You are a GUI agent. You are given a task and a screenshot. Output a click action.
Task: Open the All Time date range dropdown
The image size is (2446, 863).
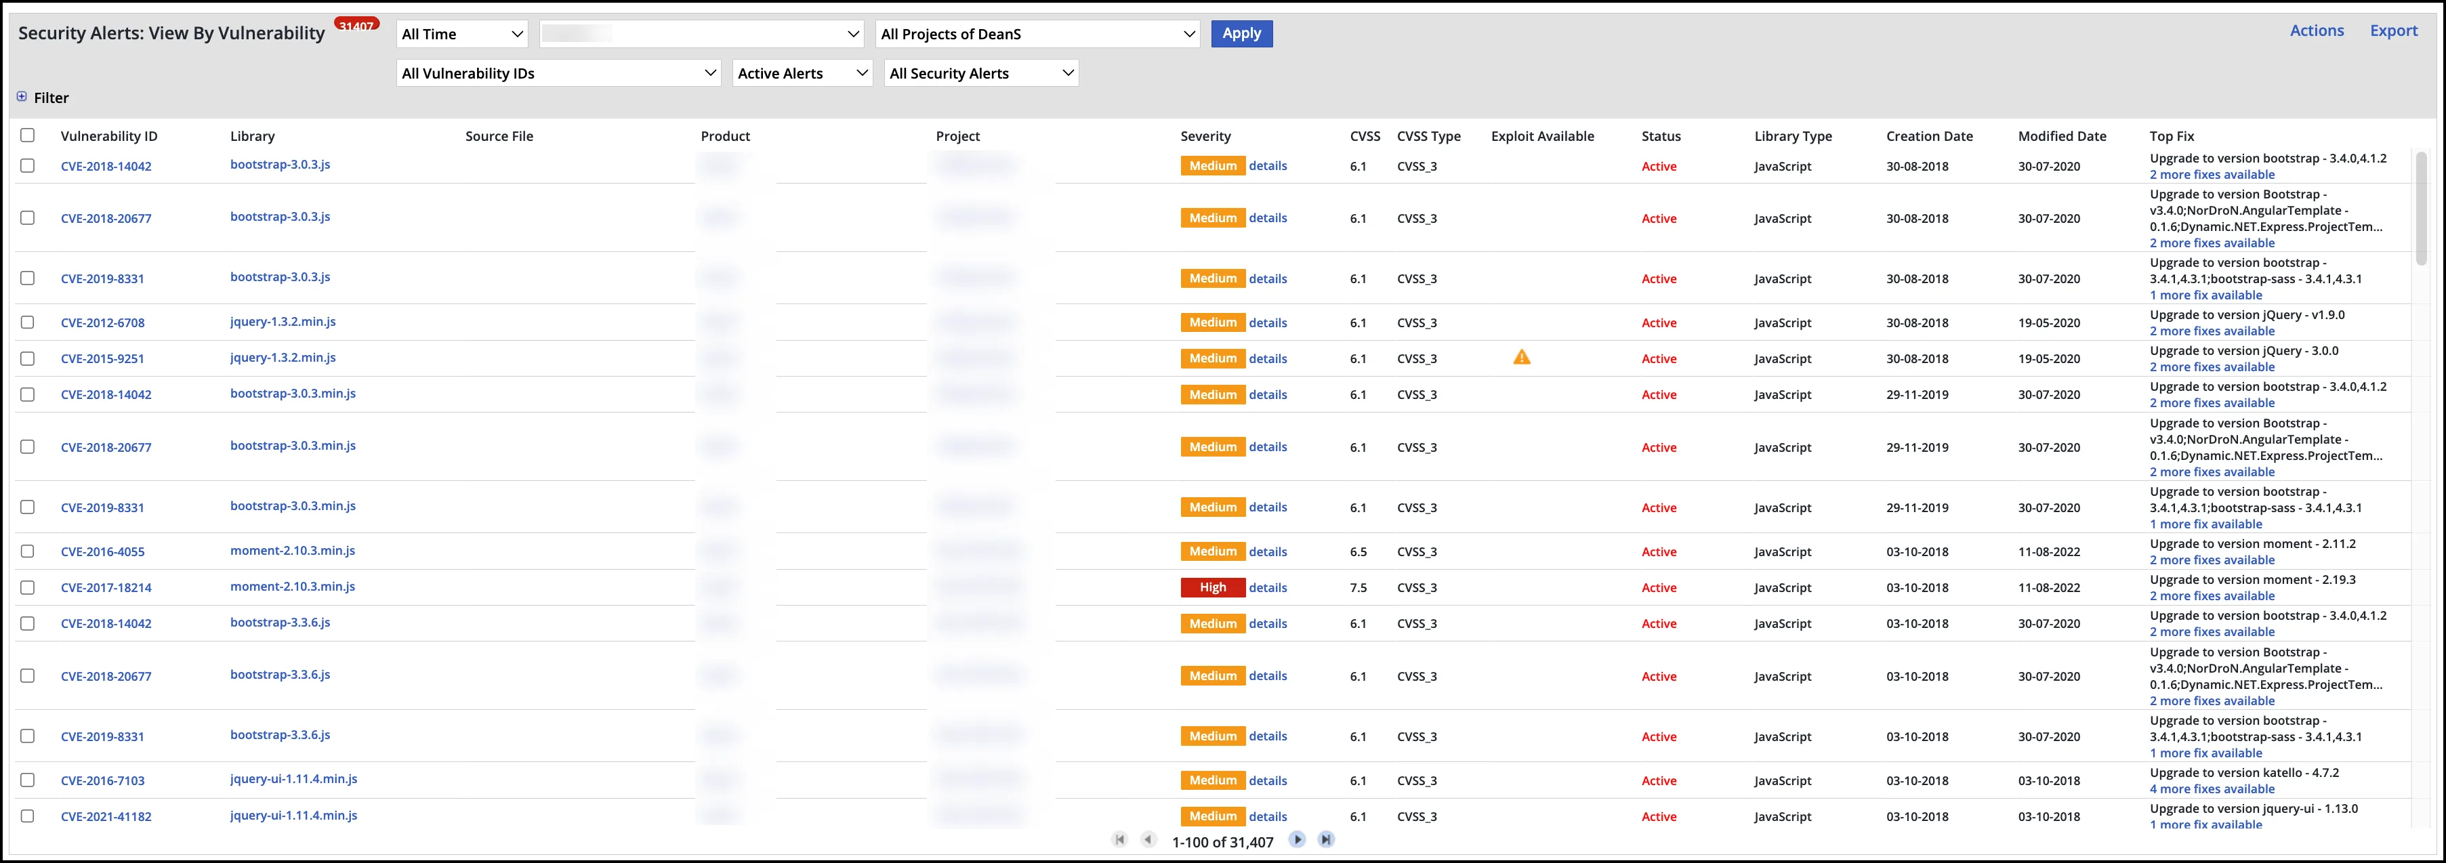click(x=461, y=33)
